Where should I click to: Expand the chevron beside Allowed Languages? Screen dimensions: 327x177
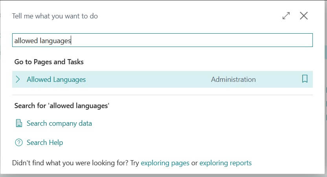click(18, 79)
